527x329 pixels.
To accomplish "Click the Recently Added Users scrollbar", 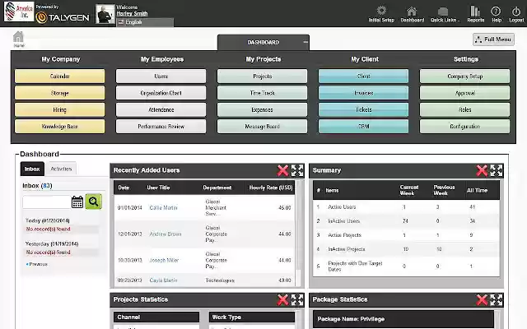I will pos(298,234).
